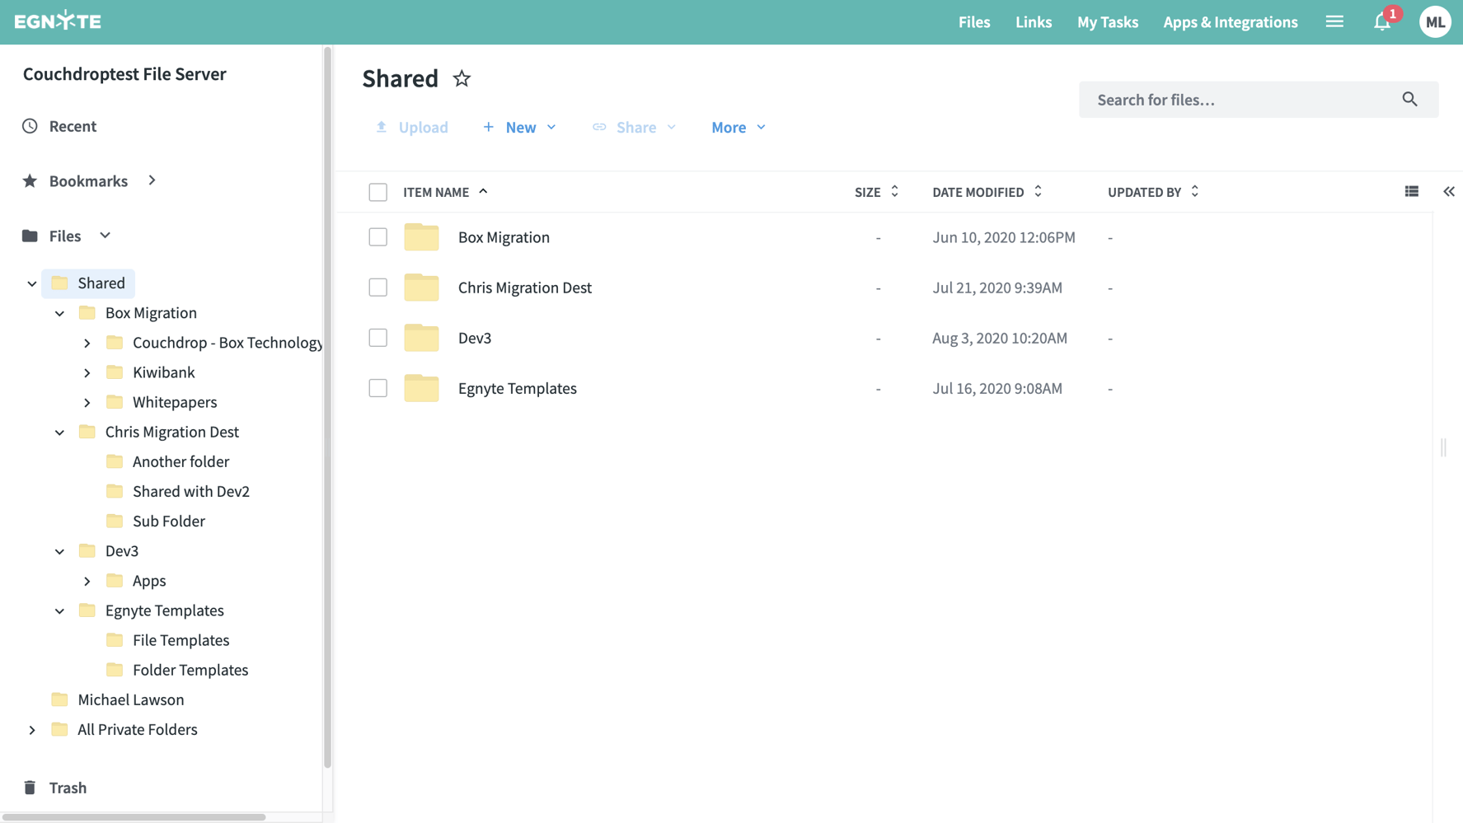Select the Box Migration folder checkbox

point(377,236)
